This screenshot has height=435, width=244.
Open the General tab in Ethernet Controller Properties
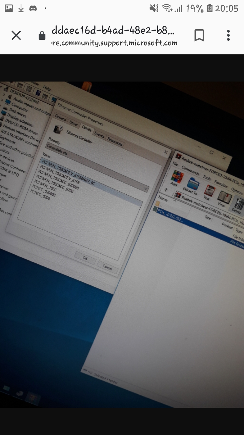pyautogui.click(x=61, y=118)
